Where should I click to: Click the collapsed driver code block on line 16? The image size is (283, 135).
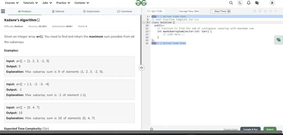pos(154,43)
